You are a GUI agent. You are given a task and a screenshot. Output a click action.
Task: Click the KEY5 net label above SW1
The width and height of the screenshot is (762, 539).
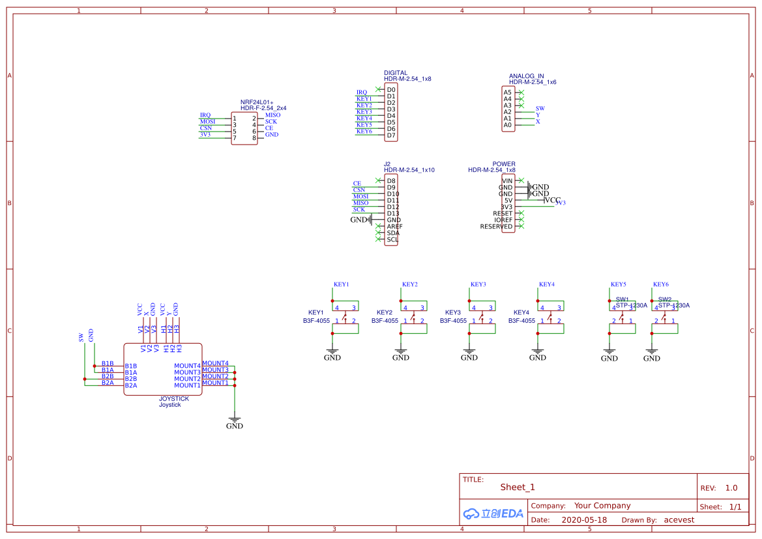[618, 284]
